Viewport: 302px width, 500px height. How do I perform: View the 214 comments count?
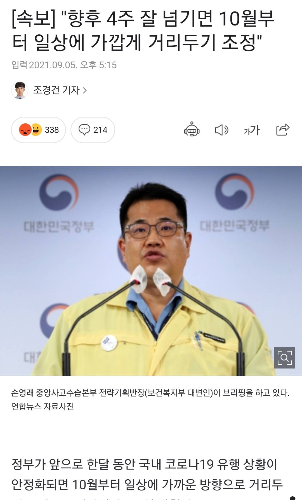tap(100, 130)
